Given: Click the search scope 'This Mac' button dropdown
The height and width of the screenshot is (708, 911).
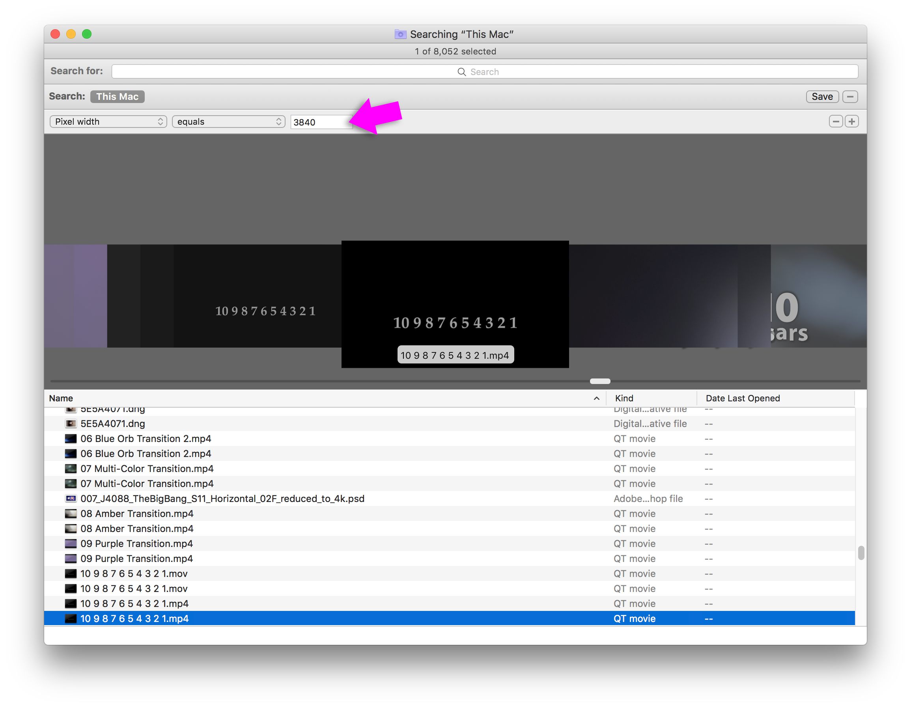Looking at the screenshot, I should (x=118, y=96).
